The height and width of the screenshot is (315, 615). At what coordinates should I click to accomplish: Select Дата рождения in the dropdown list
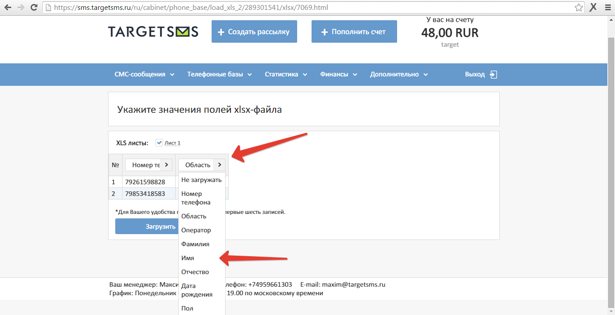202,290
